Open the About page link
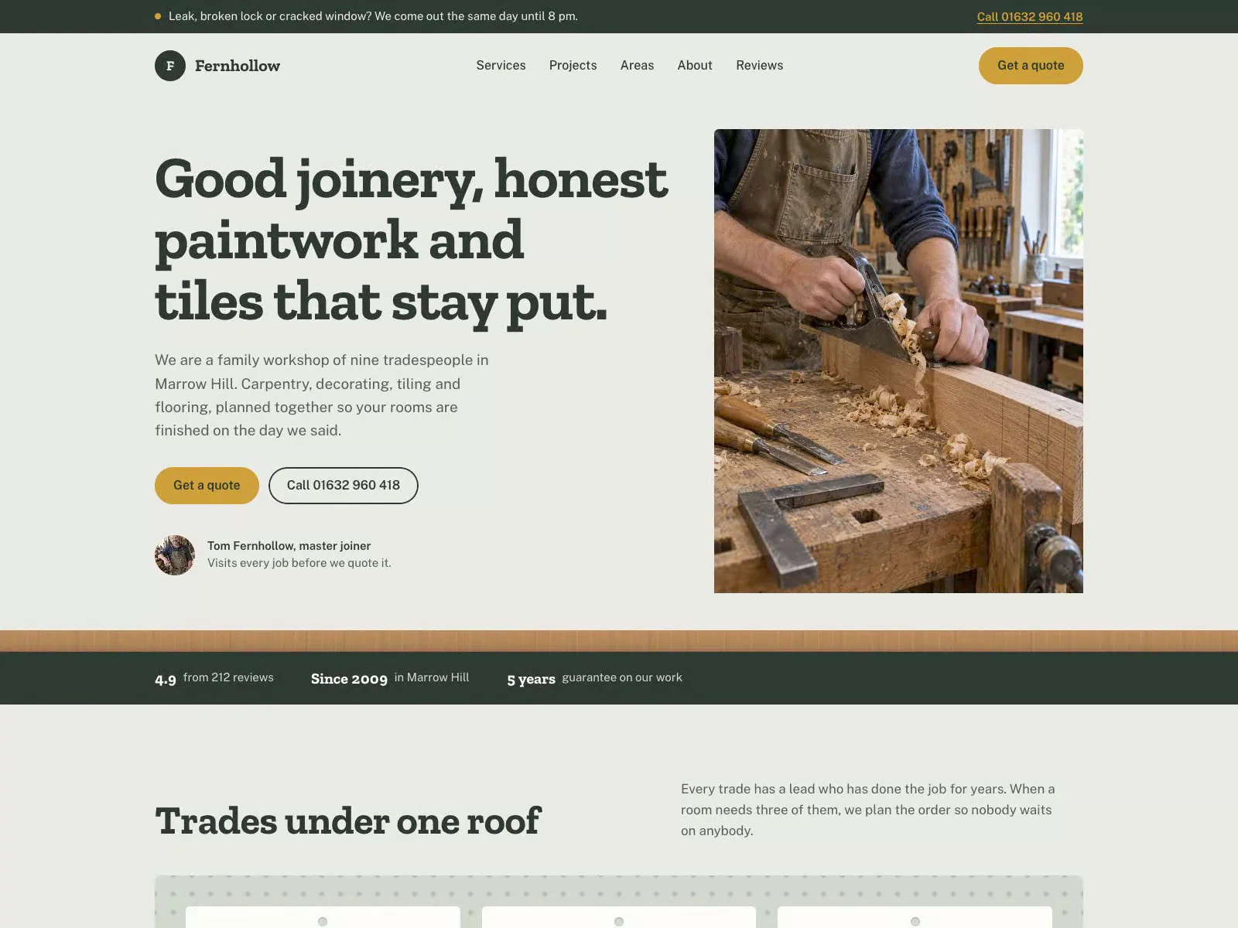Viewport: 1238px width, 928px height. [695, 66]
